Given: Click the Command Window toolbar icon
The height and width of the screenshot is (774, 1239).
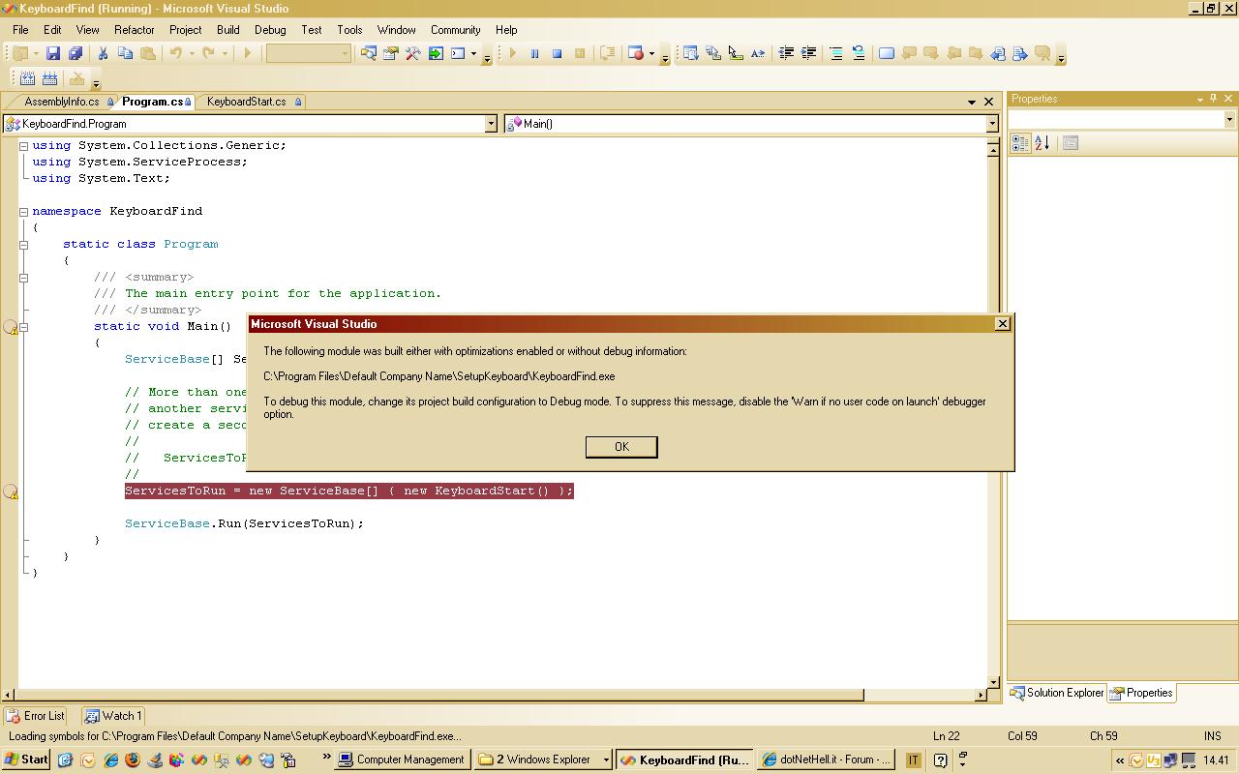Looking at the screenshot, I should [458, 53].
